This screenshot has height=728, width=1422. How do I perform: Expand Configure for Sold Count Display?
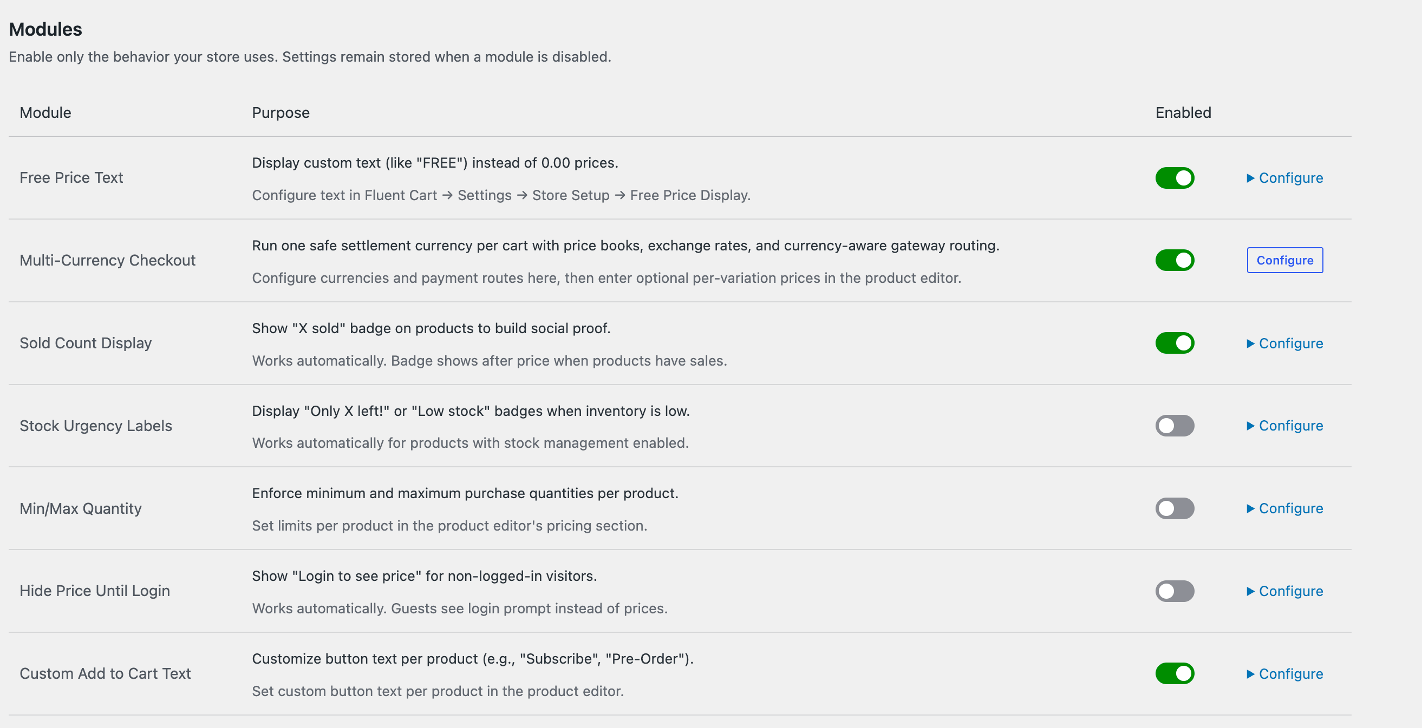[1284, 343]
